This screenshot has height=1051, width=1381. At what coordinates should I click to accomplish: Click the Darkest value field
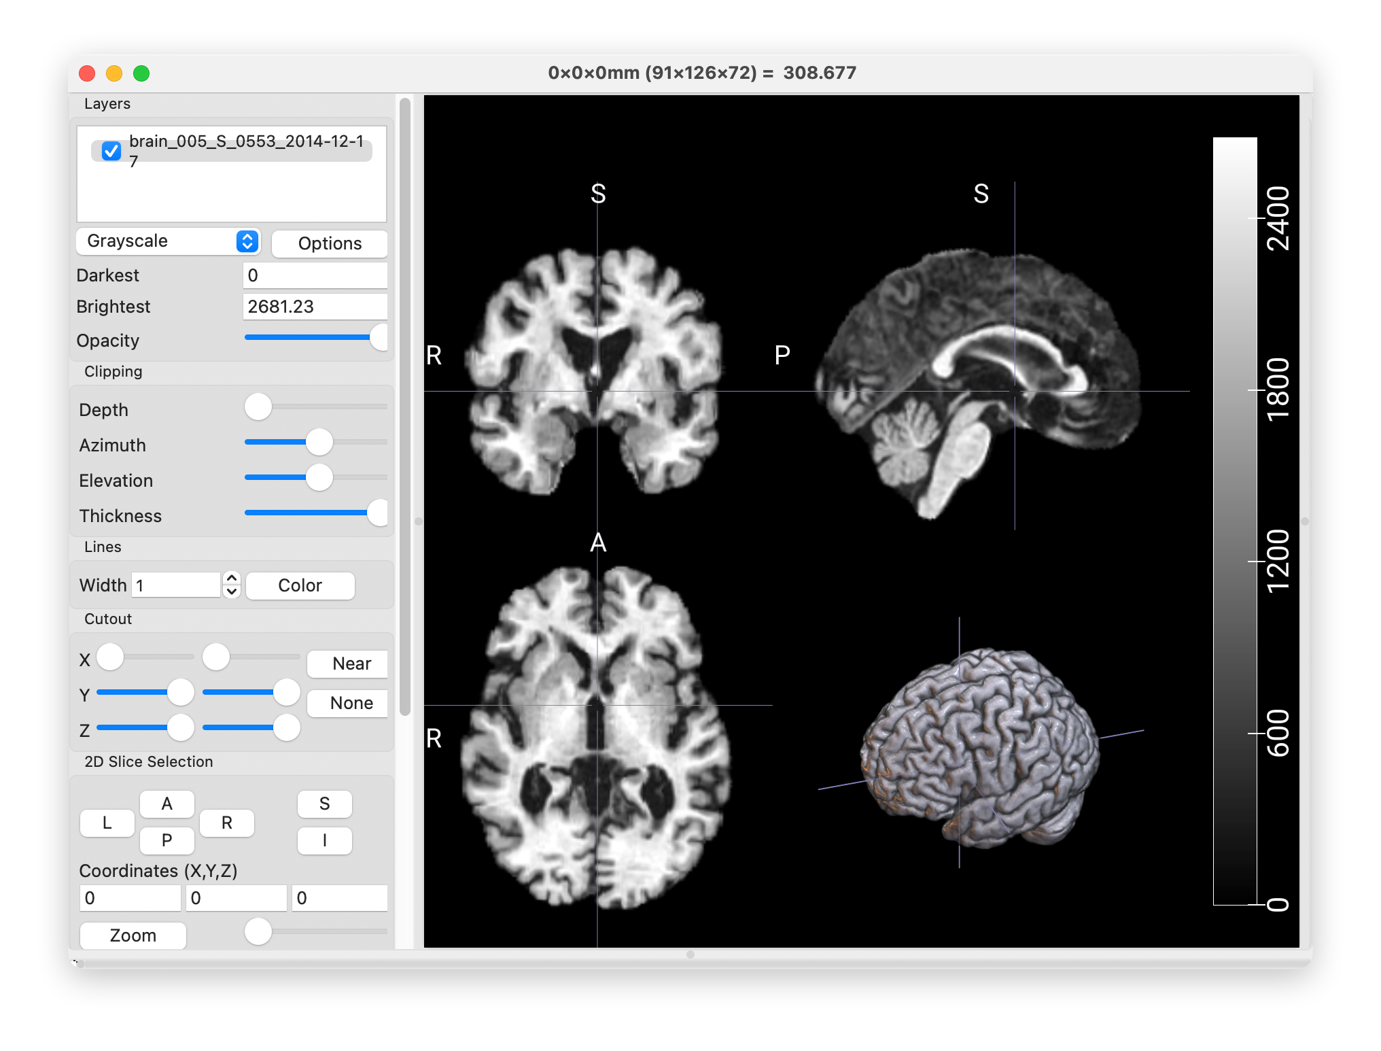pyautogui.click(x=315, y=275)
